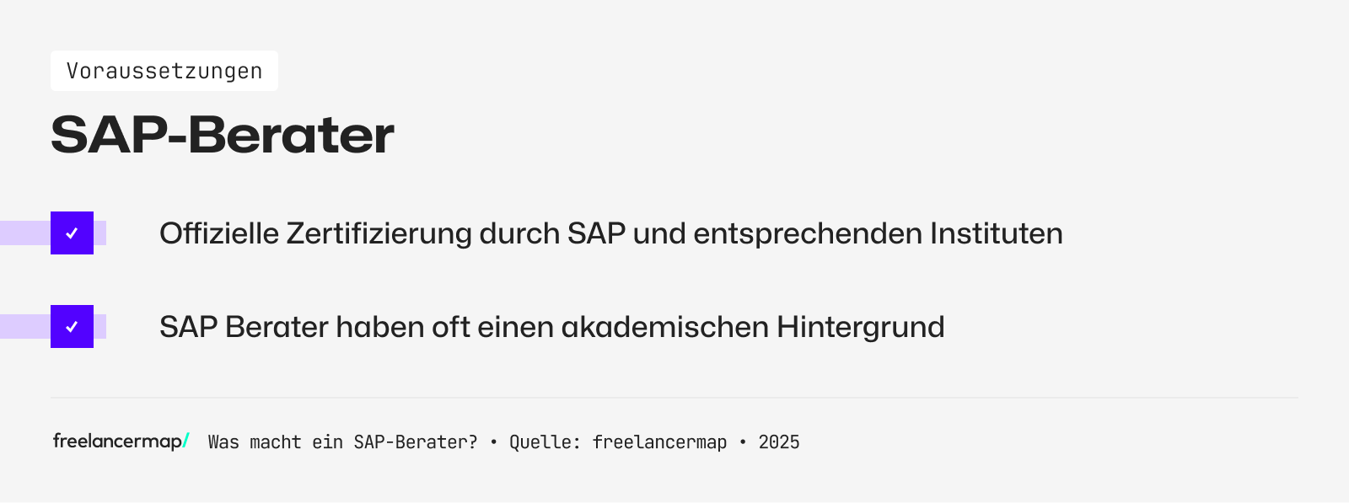
Task: Check the box beside Offizielle Zertifizierung
Action: pos(72,233)
